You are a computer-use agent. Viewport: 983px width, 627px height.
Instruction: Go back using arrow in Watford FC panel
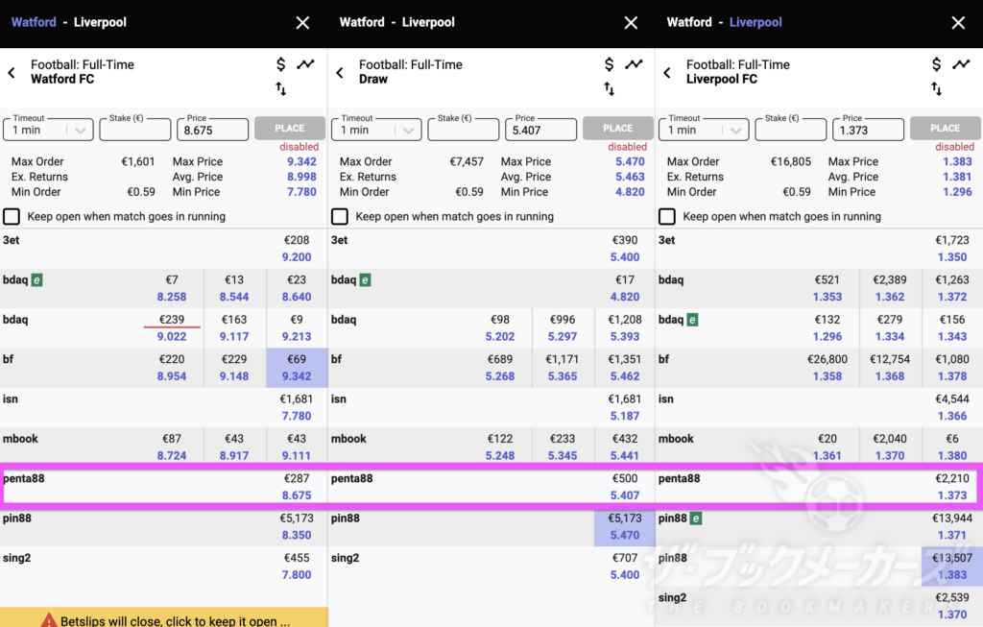coord(12,73)
